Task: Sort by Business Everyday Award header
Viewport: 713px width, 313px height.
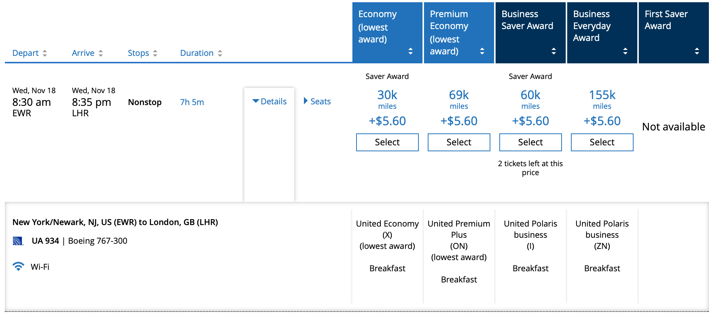Action: [x=602, y=33]
